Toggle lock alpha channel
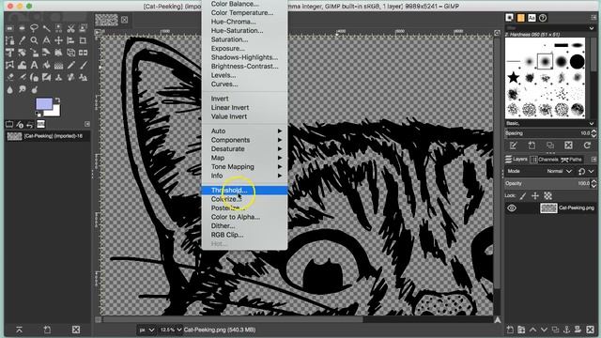 [x=548, y=196]
